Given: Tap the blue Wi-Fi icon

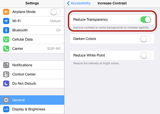Looking at the screenshot, I should pos(6,21).
